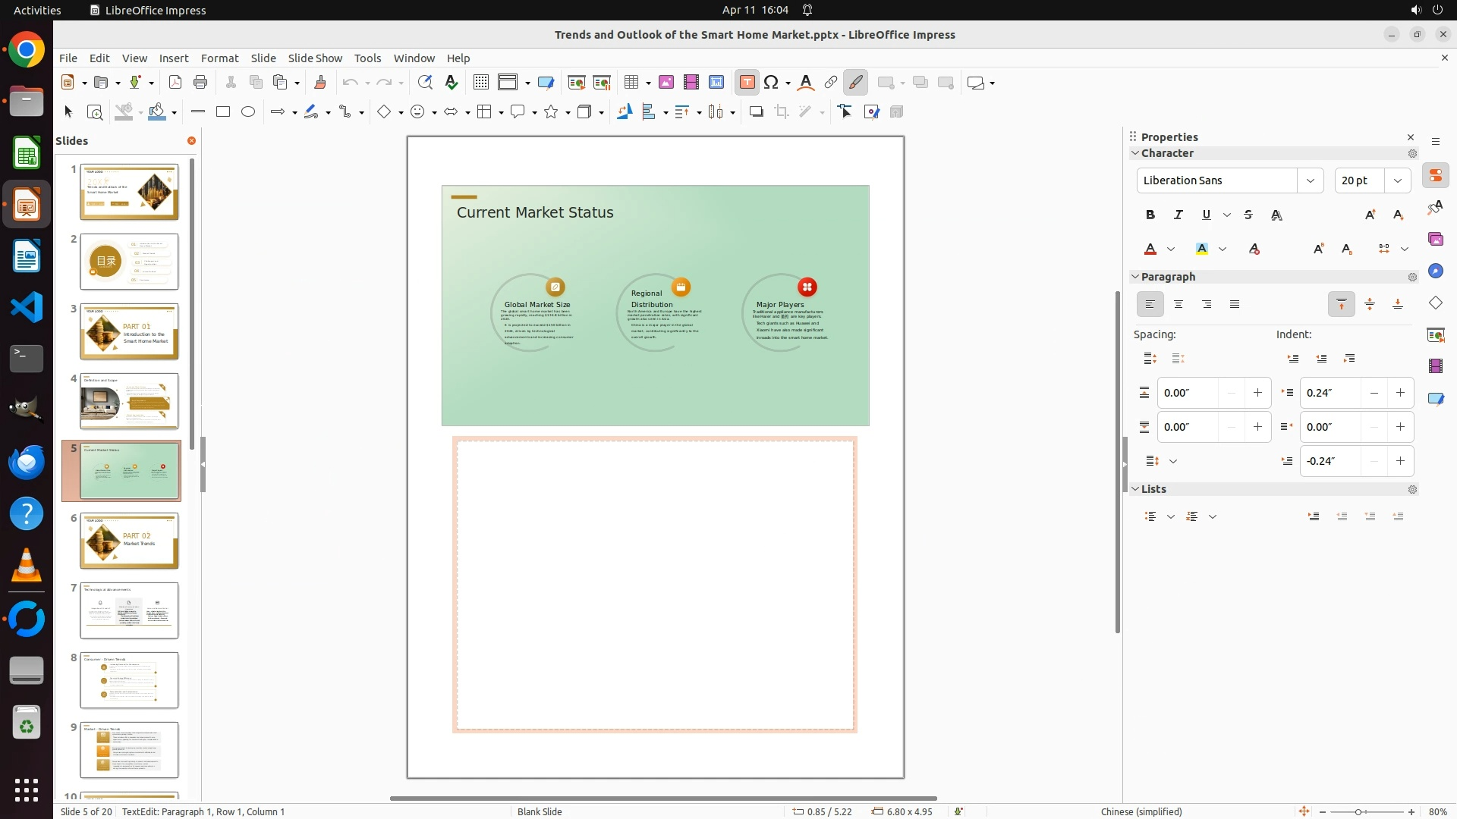Select the slide 7 thumbnail
This screenshot has width=1457, height=819.
tap(129, 610)
